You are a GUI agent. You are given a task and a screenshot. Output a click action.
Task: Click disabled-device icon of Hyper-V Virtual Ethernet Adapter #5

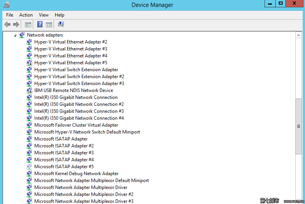tap(29, 63)
